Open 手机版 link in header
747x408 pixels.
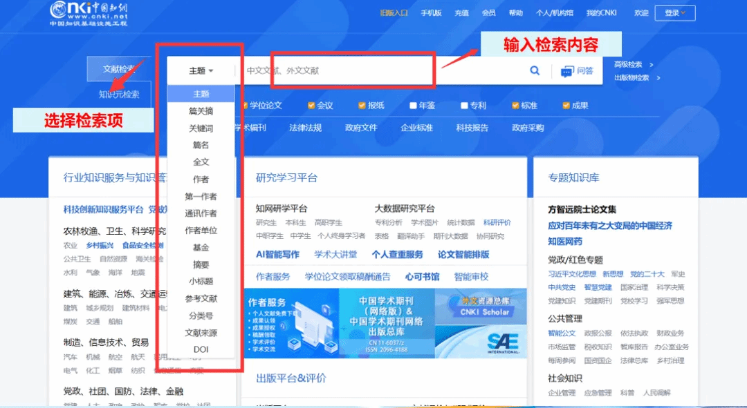point(431,13)
